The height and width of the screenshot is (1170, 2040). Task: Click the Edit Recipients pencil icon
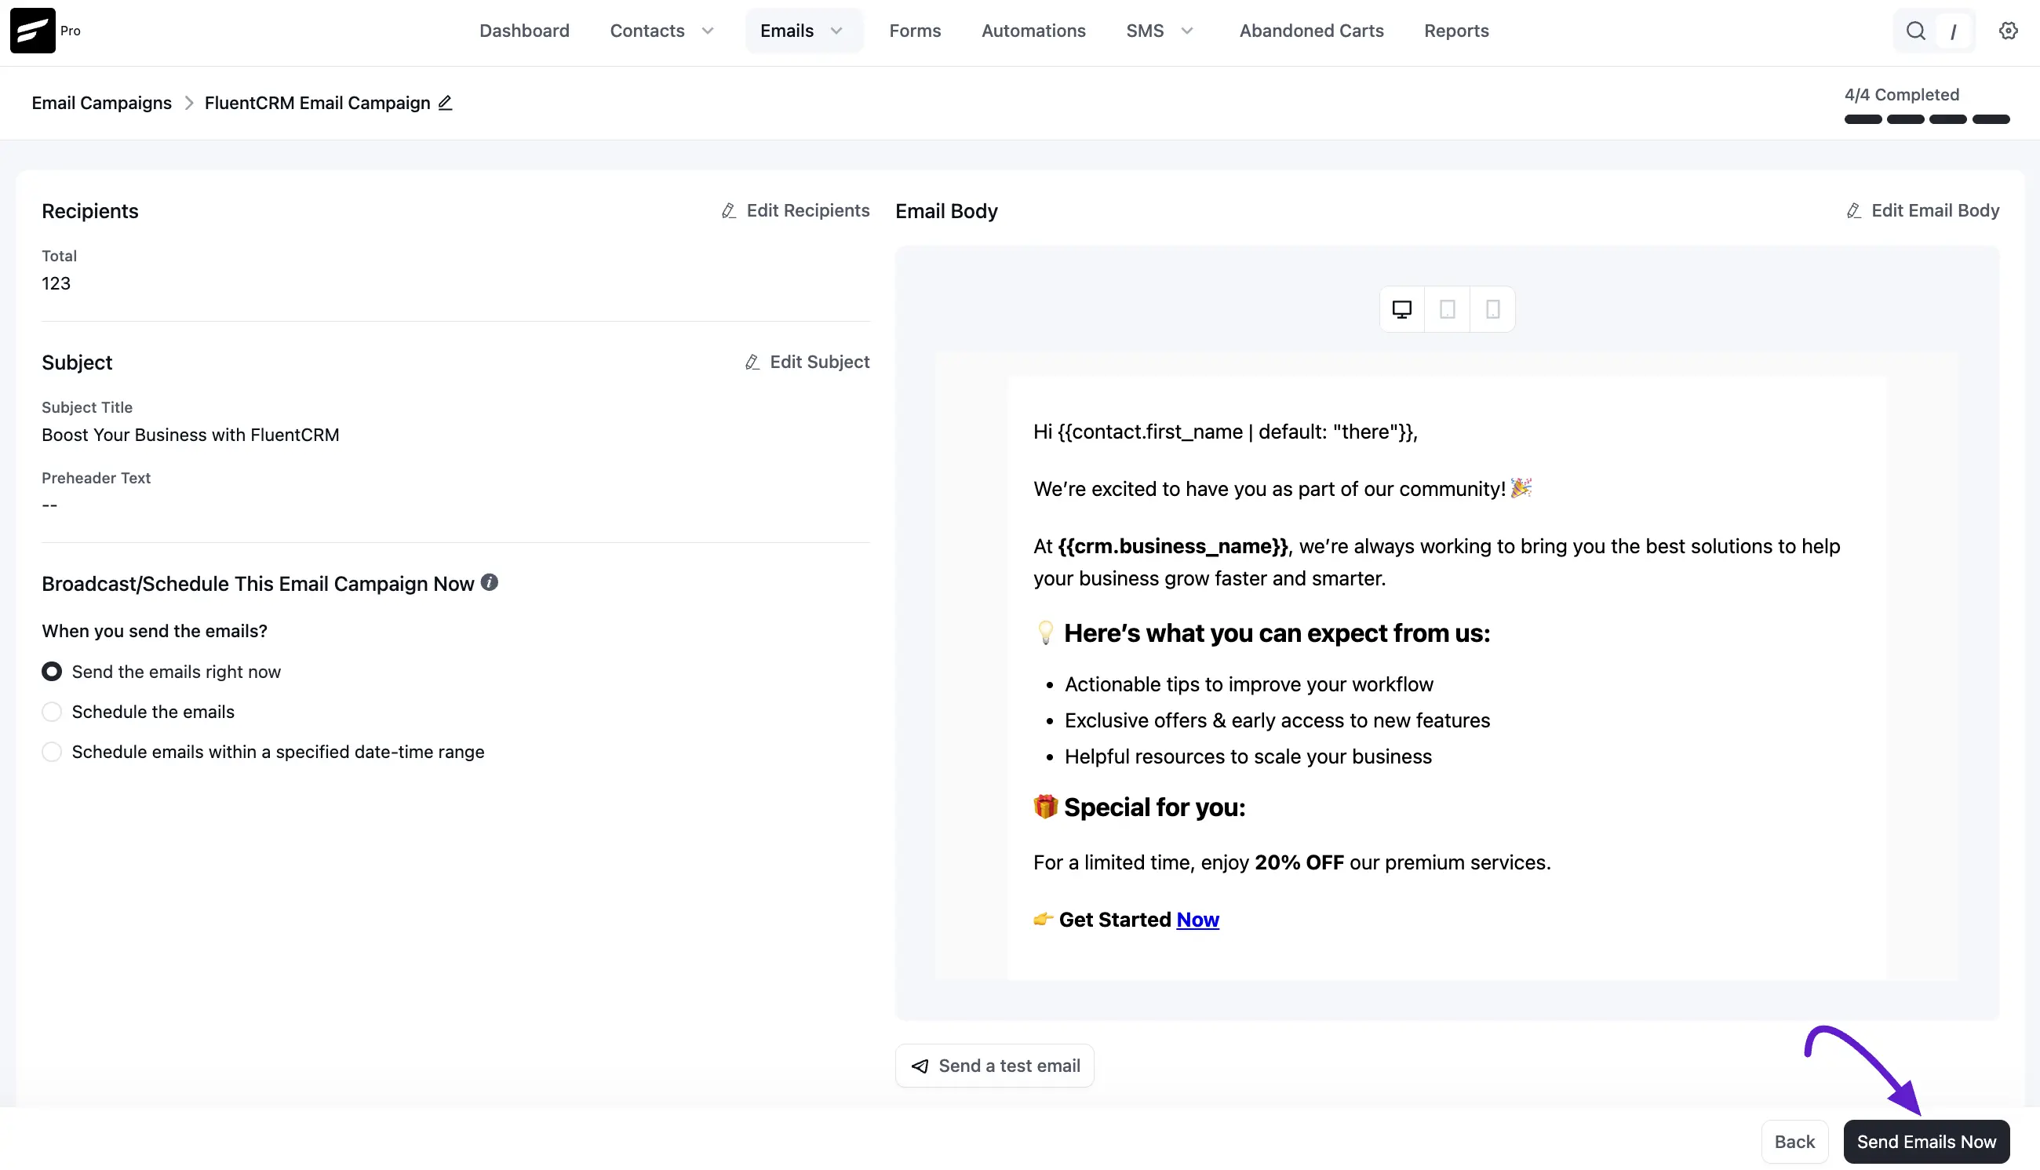click(x=729, y=210)
